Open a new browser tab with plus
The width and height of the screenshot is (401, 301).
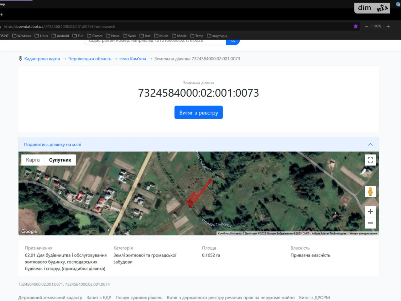coord(2,14)
